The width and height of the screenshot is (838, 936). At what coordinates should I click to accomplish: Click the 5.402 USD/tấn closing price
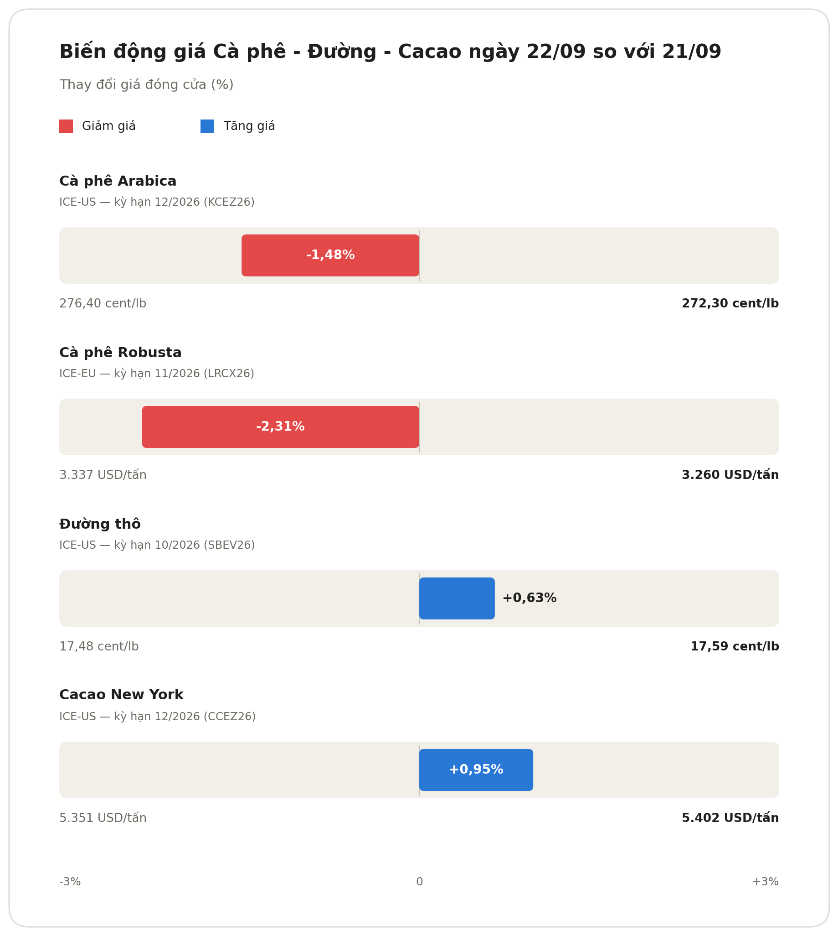pyautogui.click(x=730, y=817)
